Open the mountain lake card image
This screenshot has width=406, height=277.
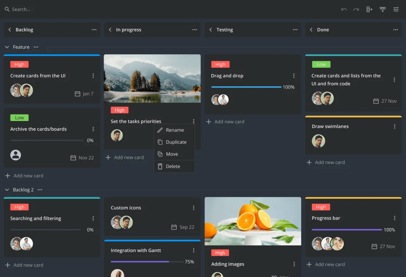tap(152, 78)
